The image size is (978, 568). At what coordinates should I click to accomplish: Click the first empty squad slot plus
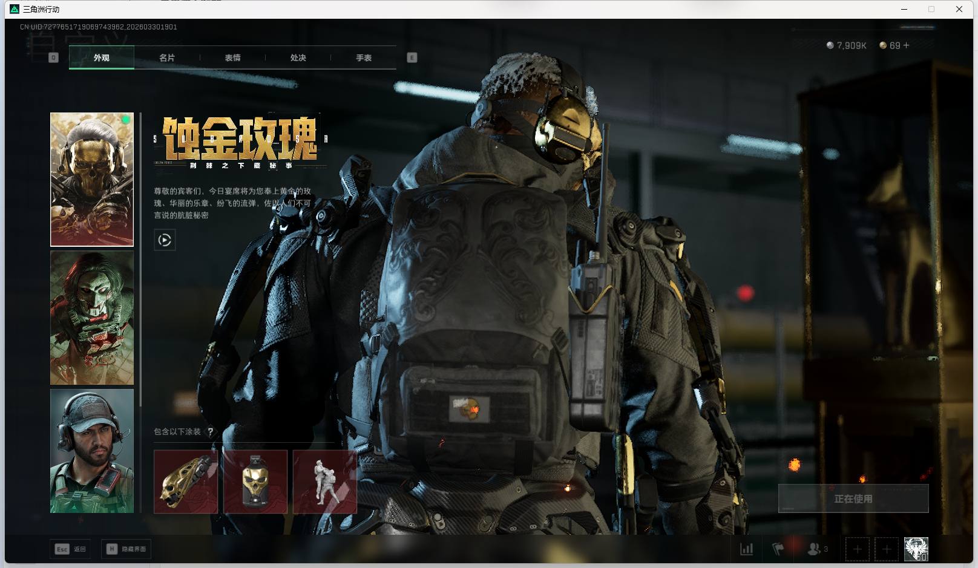857,549
